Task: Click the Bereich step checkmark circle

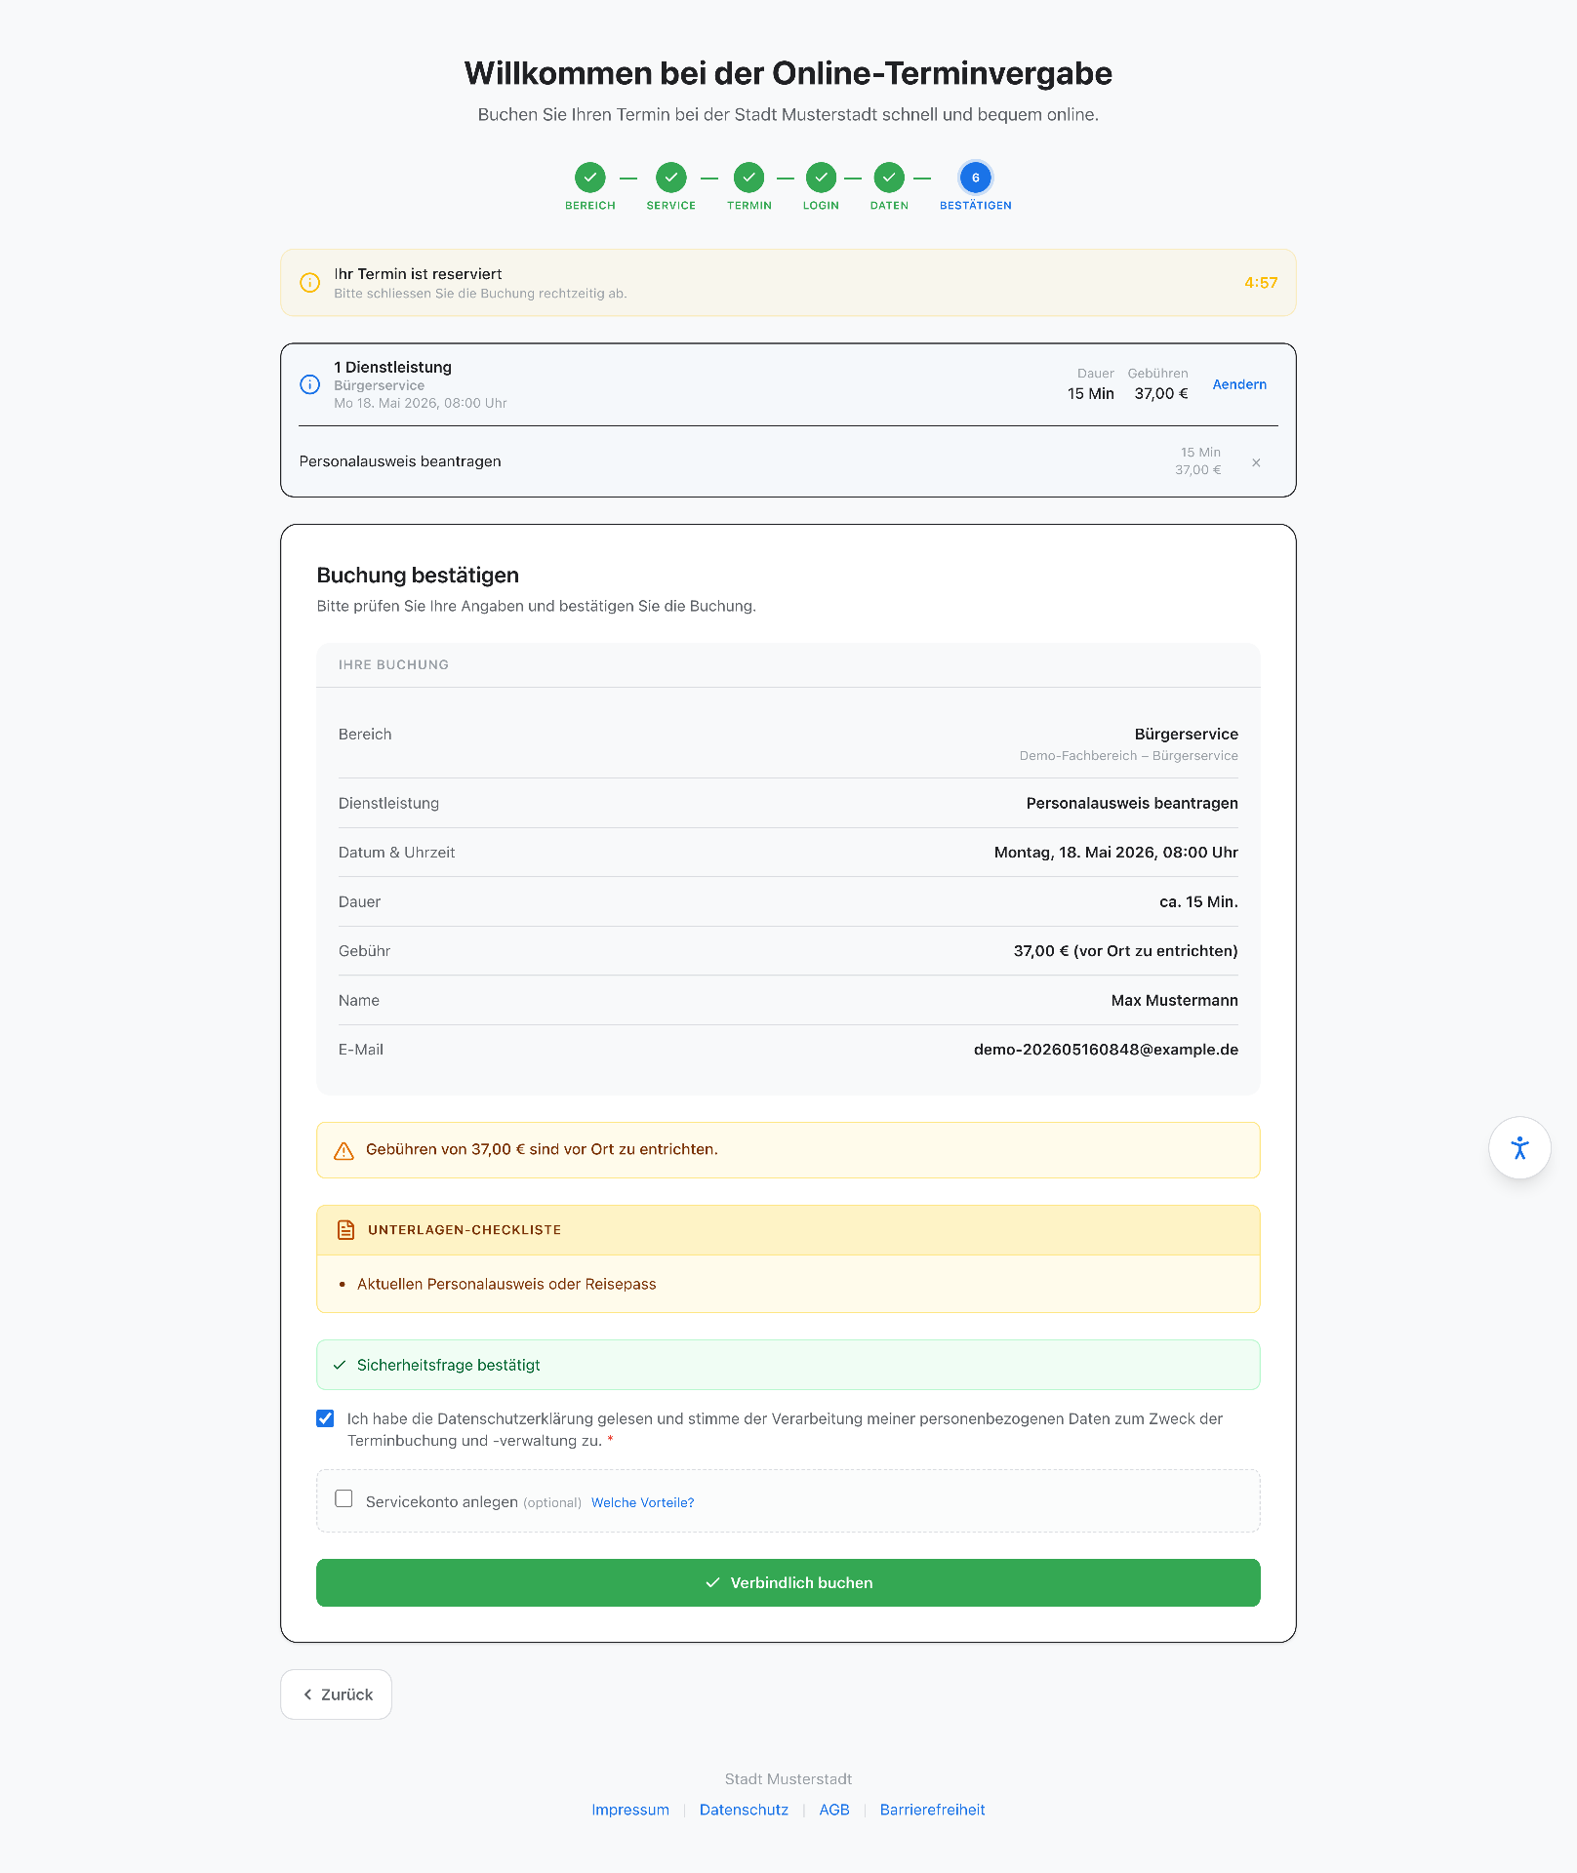Action: pos(590,178)
